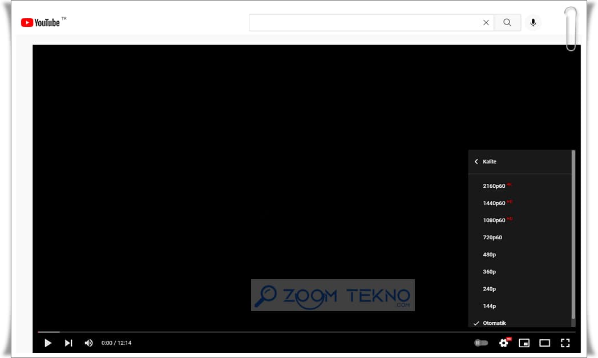Choose 2160p60 4K quality

[x=494, y=186]
